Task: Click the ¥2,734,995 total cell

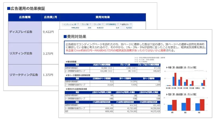Action: (x=132, y=111)
